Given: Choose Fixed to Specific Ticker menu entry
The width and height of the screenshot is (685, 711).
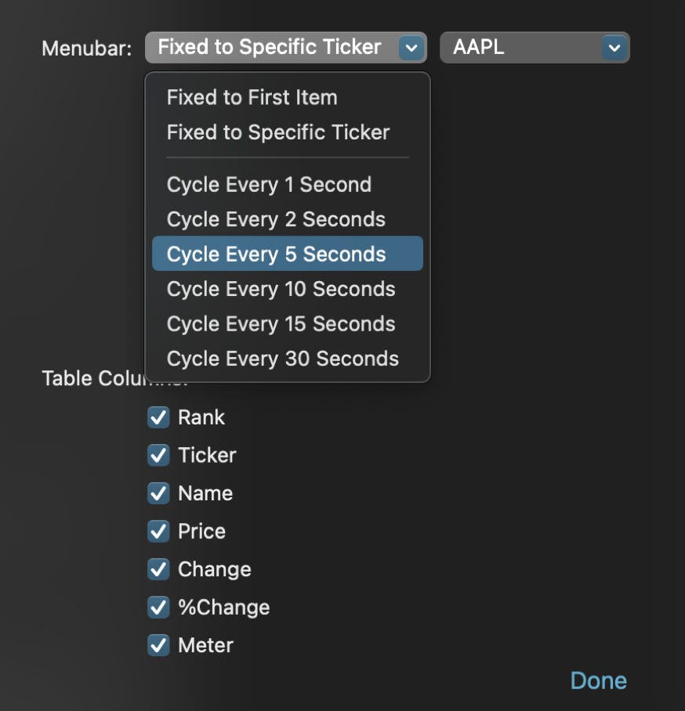Looking at the screenshot, I should 277,132.
